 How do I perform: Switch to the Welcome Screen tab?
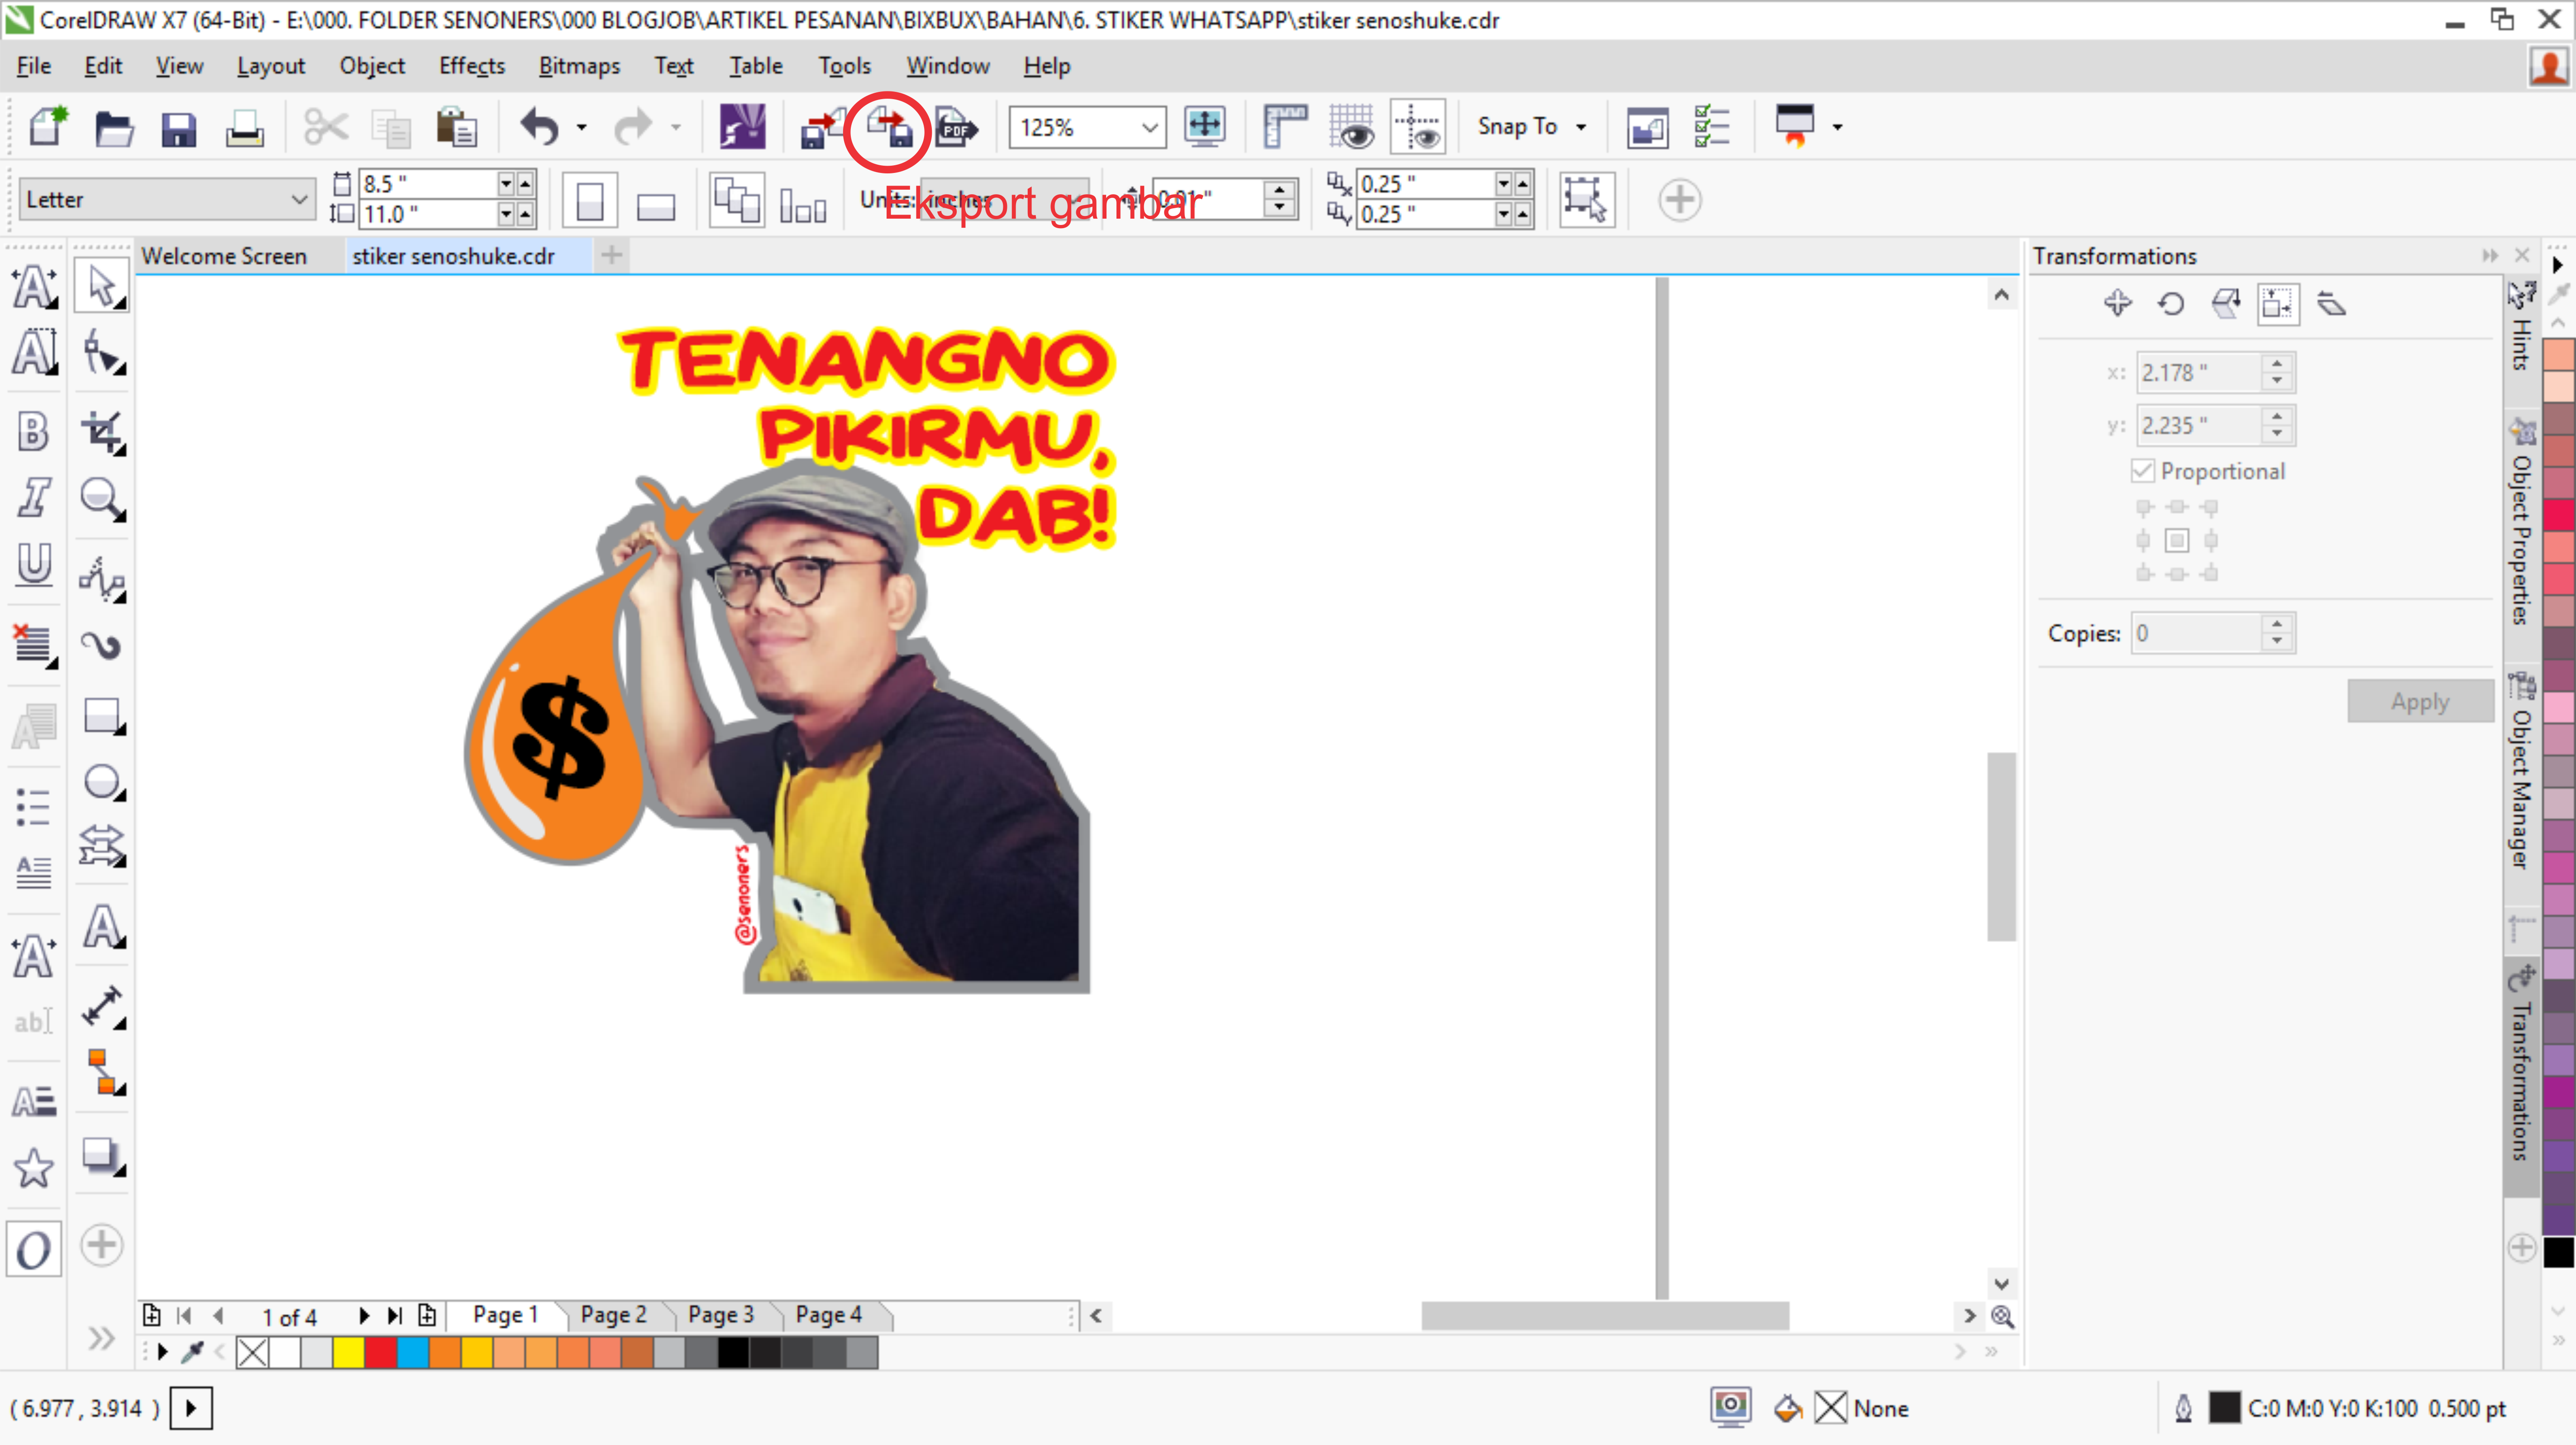pyautogui.click(x=224, y=256)
